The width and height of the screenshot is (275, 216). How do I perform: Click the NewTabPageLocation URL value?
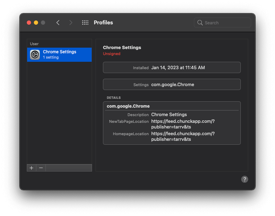pyautogui.click(x=183, y=124)
